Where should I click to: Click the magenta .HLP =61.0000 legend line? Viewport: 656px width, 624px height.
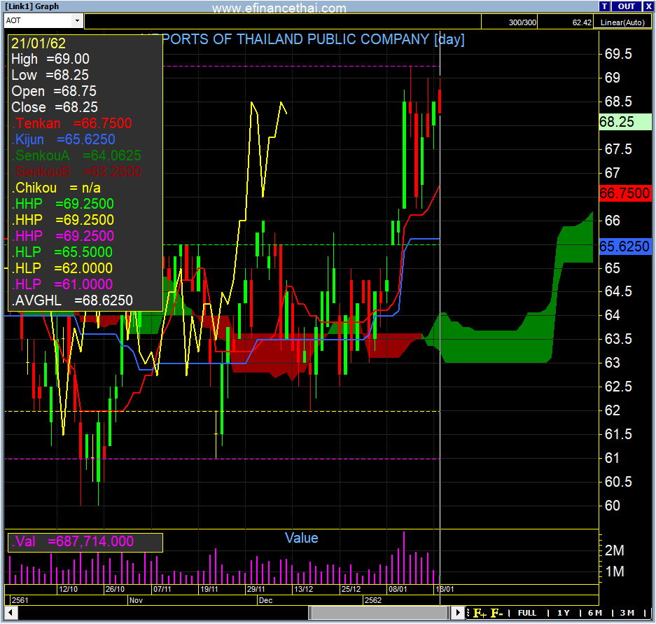coord(62,284)
